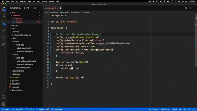Screen dimensions: 197x111
Task: Refresh the Explorer file tree
Action: tap(31, 8)
